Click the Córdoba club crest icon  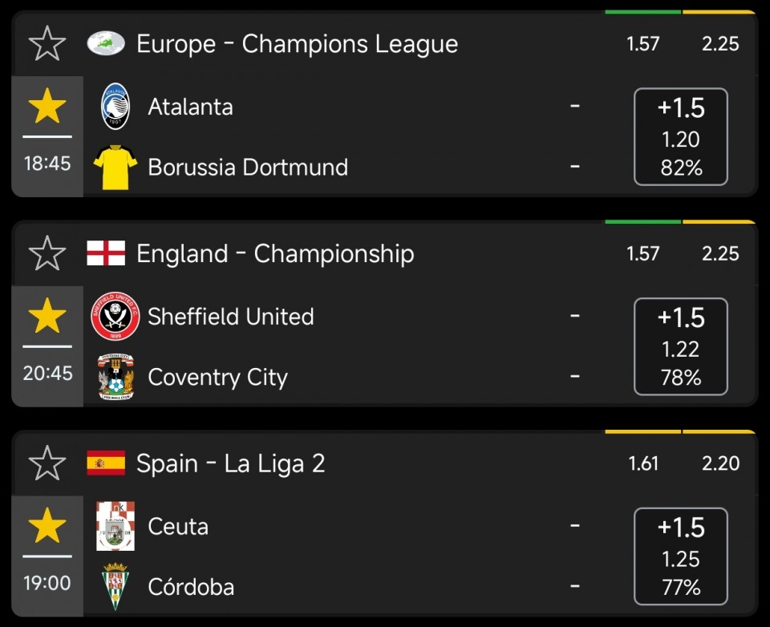pos(115,587)
